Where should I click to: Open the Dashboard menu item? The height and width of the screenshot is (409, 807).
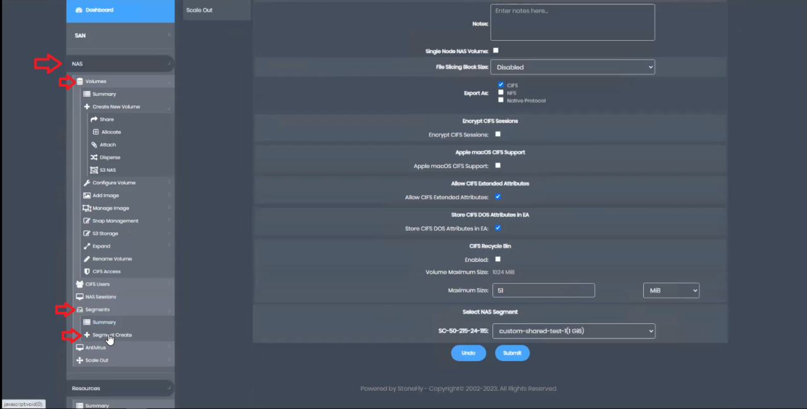(99, 9)
